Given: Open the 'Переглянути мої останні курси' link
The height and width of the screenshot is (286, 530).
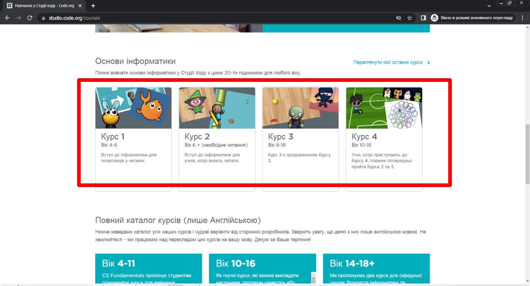Looking at the screenshot, I should point(388,62).
